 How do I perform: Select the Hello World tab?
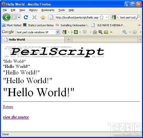point(33,40)
